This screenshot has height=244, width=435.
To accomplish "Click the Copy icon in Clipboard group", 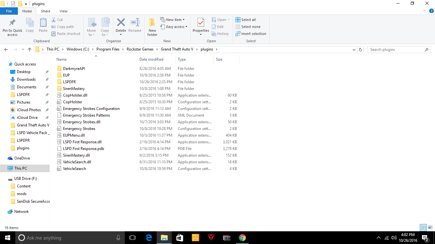I will (x=30, y=23).
